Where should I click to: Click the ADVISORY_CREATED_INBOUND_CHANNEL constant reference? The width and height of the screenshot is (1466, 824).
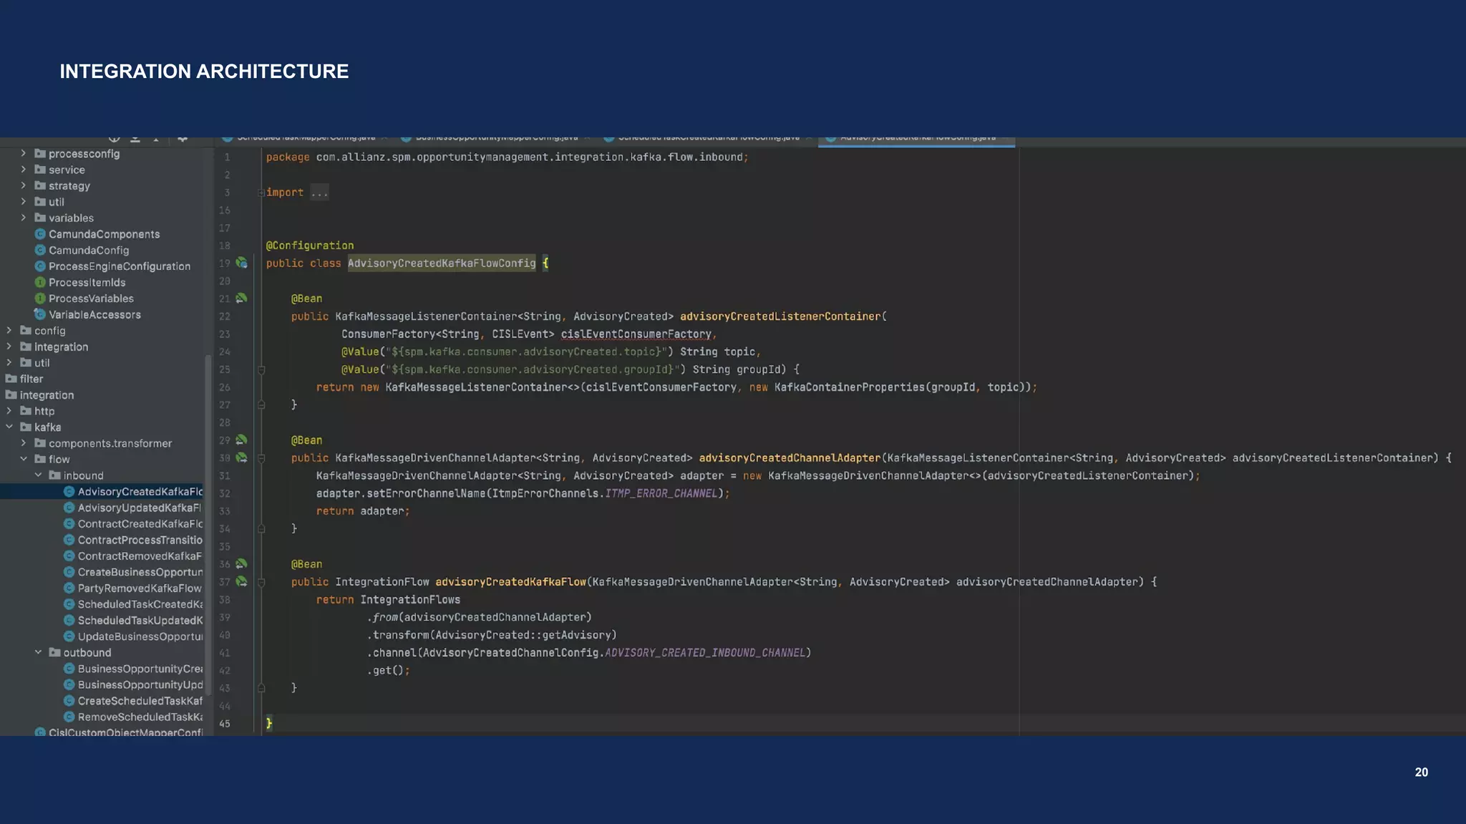coord(704,653)
